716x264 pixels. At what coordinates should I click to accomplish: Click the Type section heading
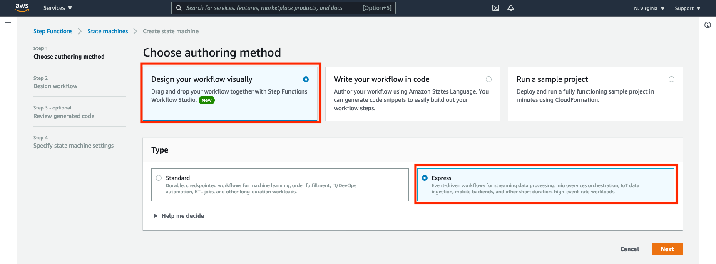click(x=160, y=150)
